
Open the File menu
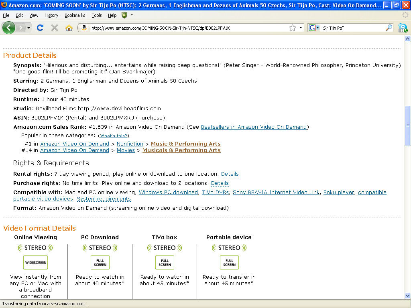pyautogui.click(x=6, y=15)
